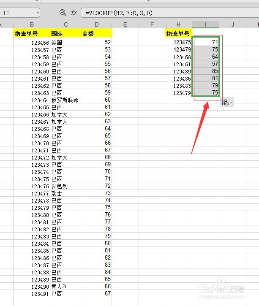Click the 国际 header cell
Screen dimensions: 259x306
(x=65, y=33)
